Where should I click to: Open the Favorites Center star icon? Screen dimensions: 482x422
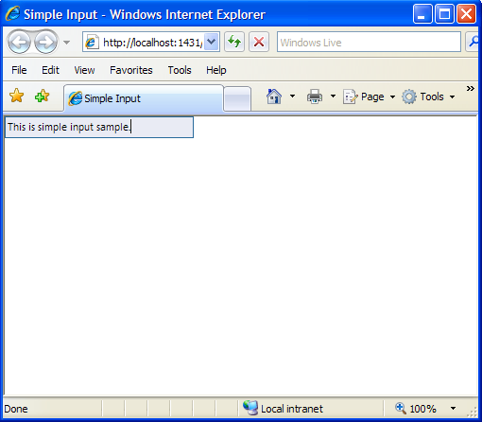pos(16,96)
